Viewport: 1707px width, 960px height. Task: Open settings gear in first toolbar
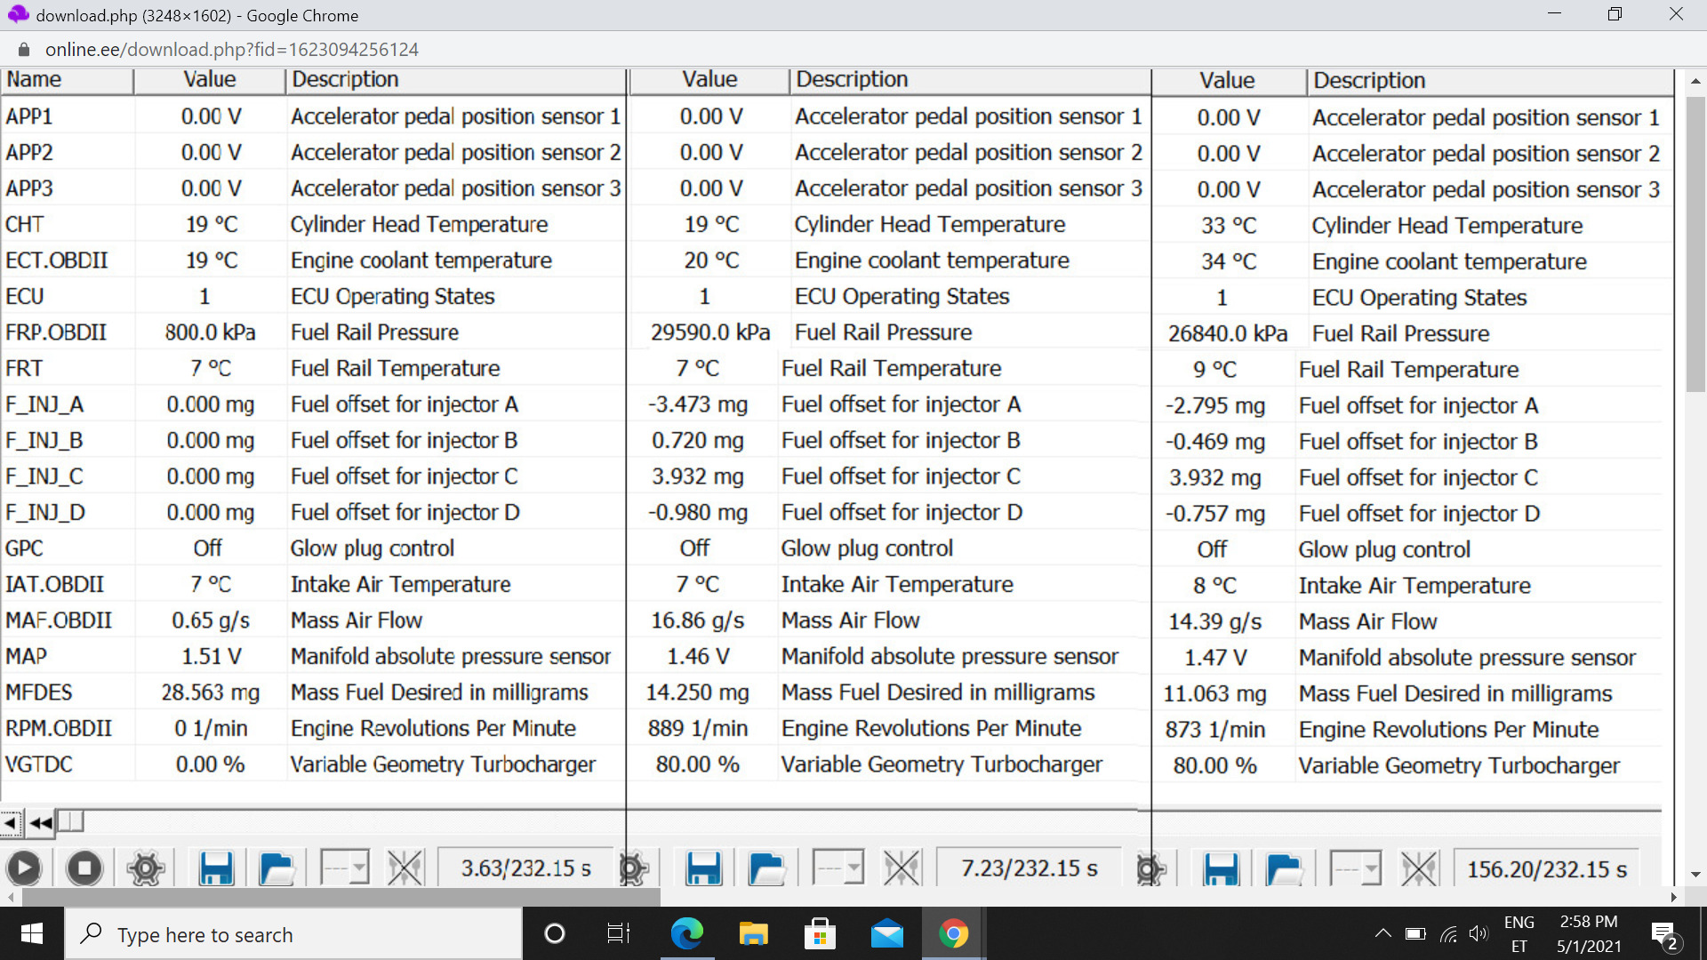point(145,868)
